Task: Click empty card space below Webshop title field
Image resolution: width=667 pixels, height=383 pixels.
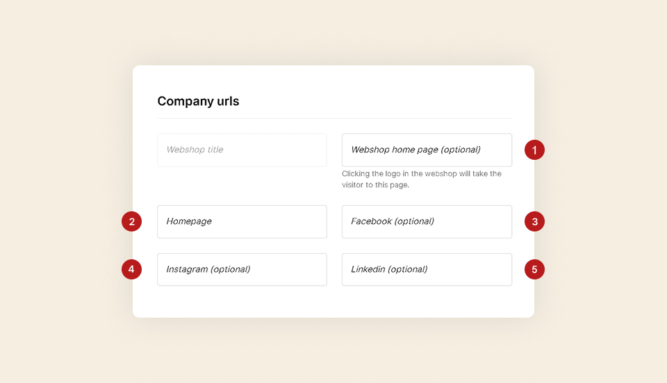Action: (x=242, y=186)
